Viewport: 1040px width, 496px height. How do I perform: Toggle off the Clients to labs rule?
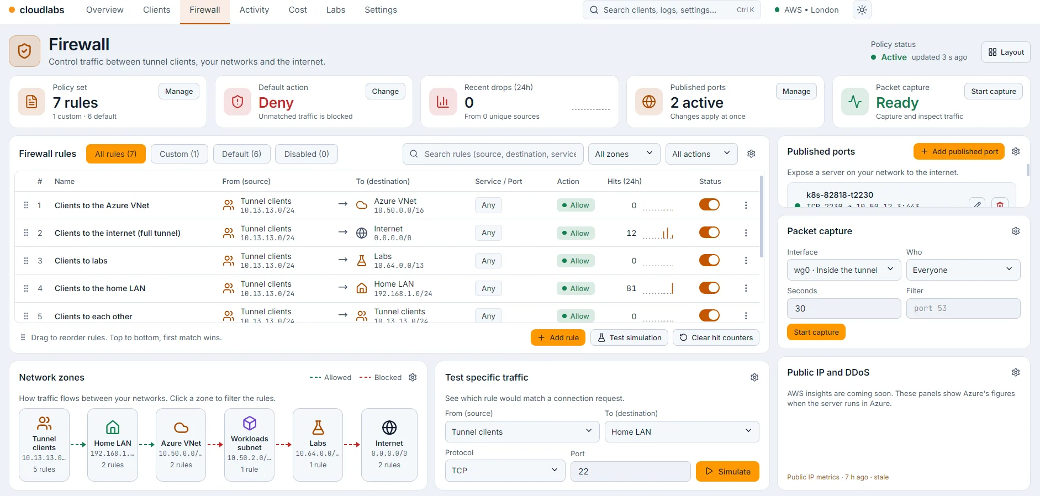709,260
